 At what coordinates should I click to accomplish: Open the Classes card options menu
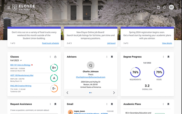tap(50, 57)
